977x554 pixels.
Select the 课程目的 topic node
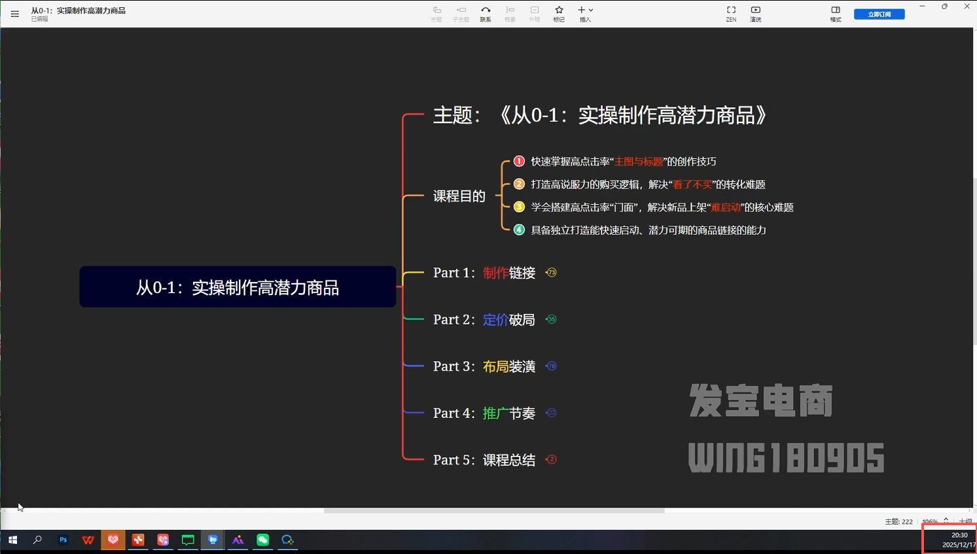459,196
